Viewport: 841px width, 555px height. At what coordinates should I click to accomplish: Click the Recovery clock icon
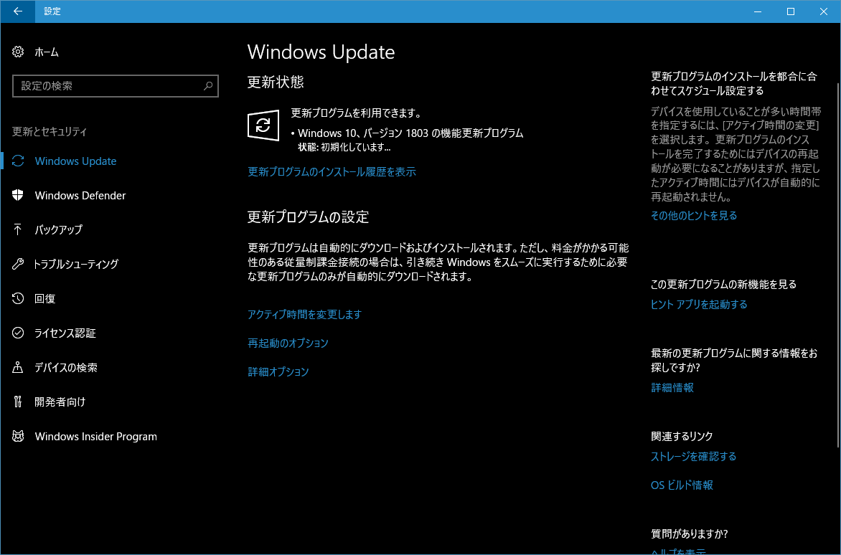tap(18, 298)
